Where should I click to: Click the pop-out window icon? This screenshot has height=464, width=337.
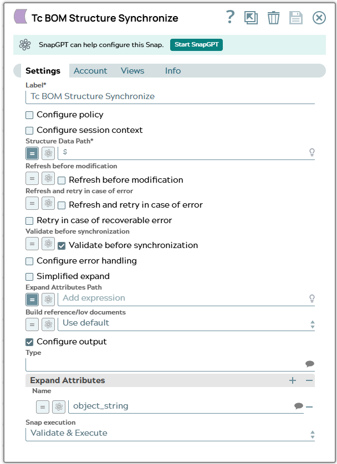pyautogui.click(x=251, y=18)
